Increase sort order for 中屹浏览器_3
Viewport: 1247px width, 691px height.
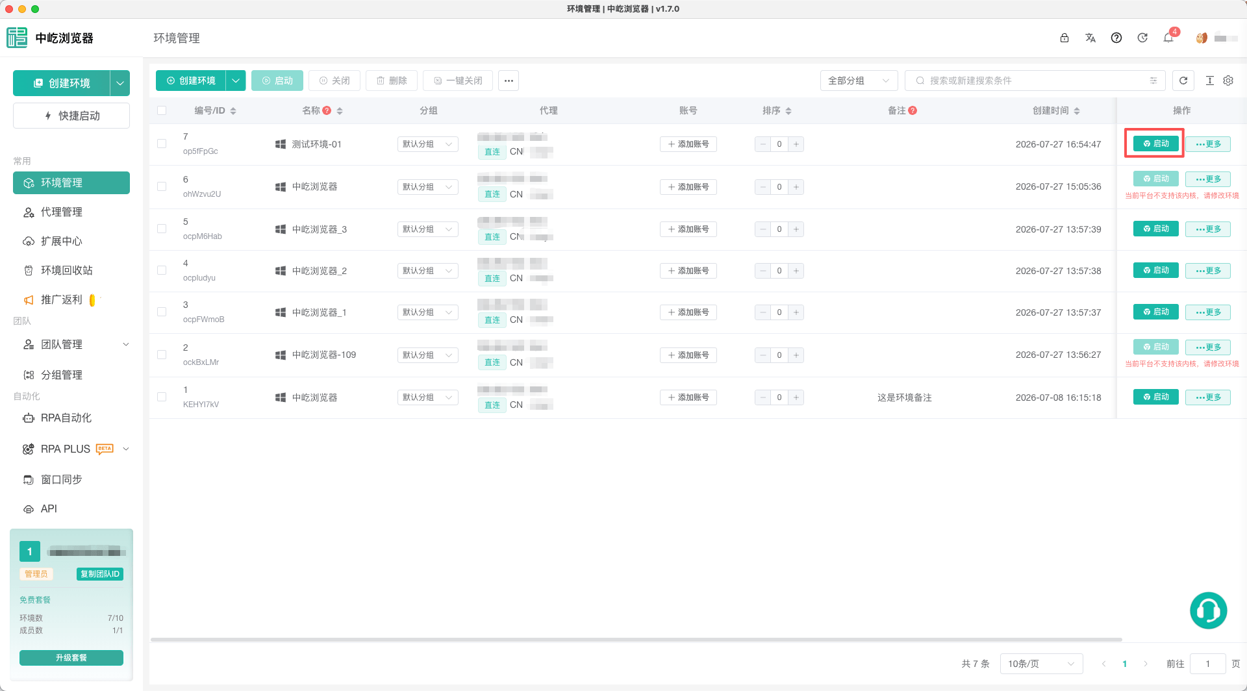796,229
